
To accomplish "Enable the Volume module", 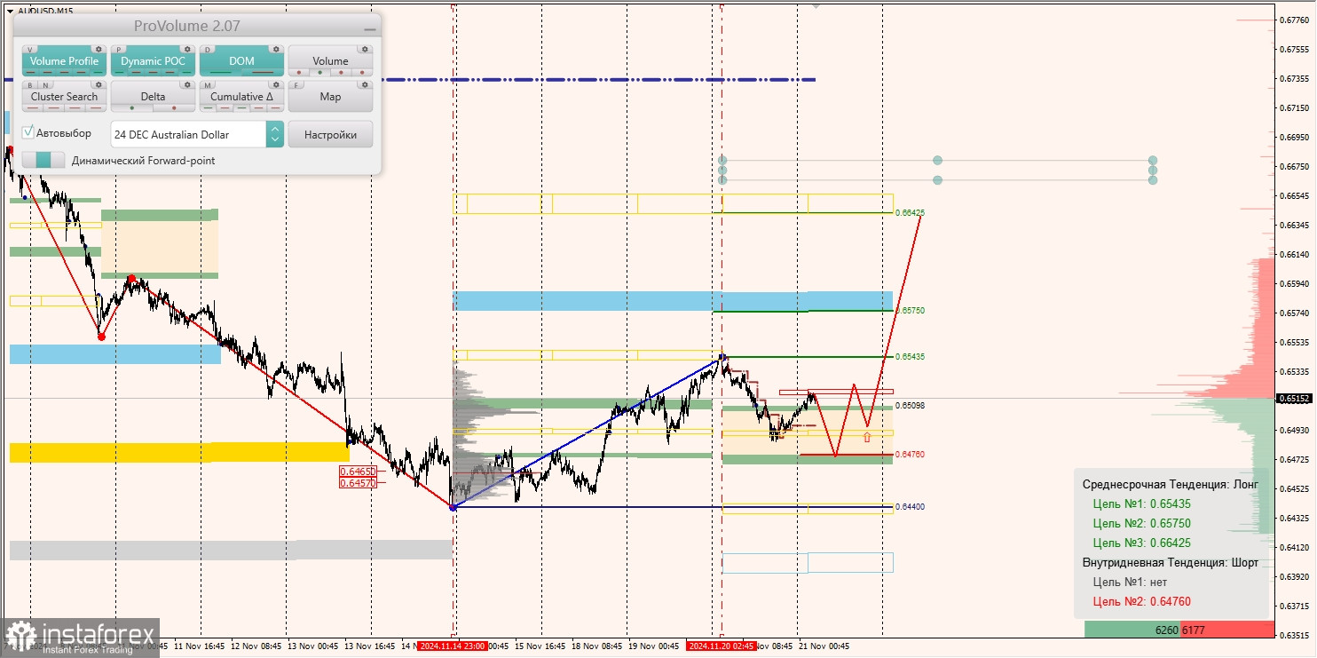I will (330, 60).
